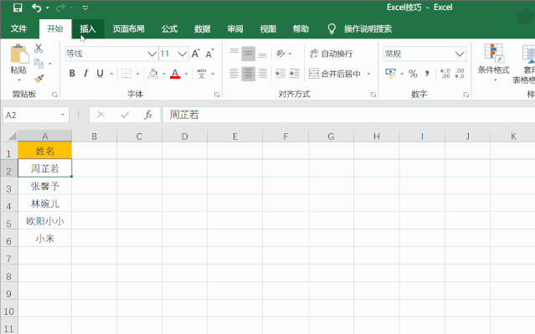535x334 pixels.
Task: Click the Align Left icon
Action: point(234,74)
